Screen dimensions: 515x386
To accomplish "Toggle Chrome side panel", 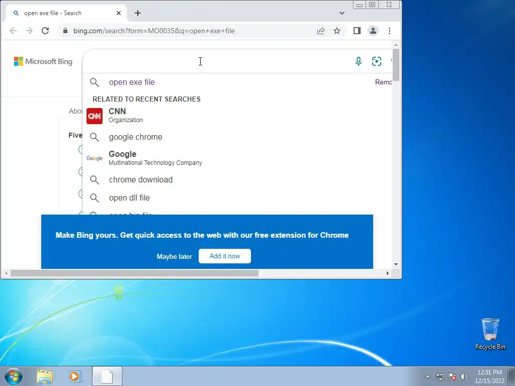I will tap(357, 31).
